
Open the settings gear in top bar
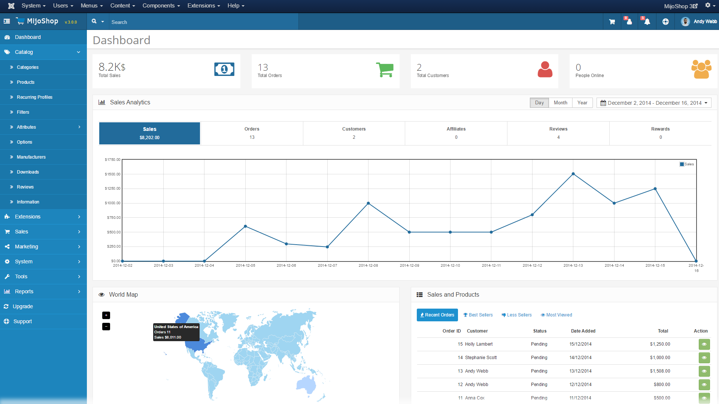708,5
